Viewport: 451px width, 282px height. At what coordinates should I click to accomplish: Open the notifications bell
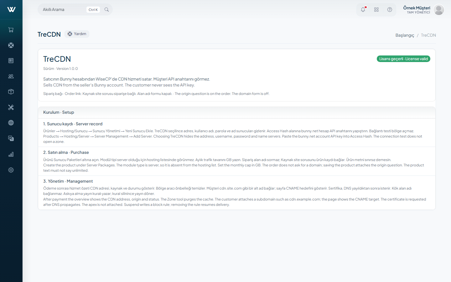pyautogui.click(x=363, y=10)
